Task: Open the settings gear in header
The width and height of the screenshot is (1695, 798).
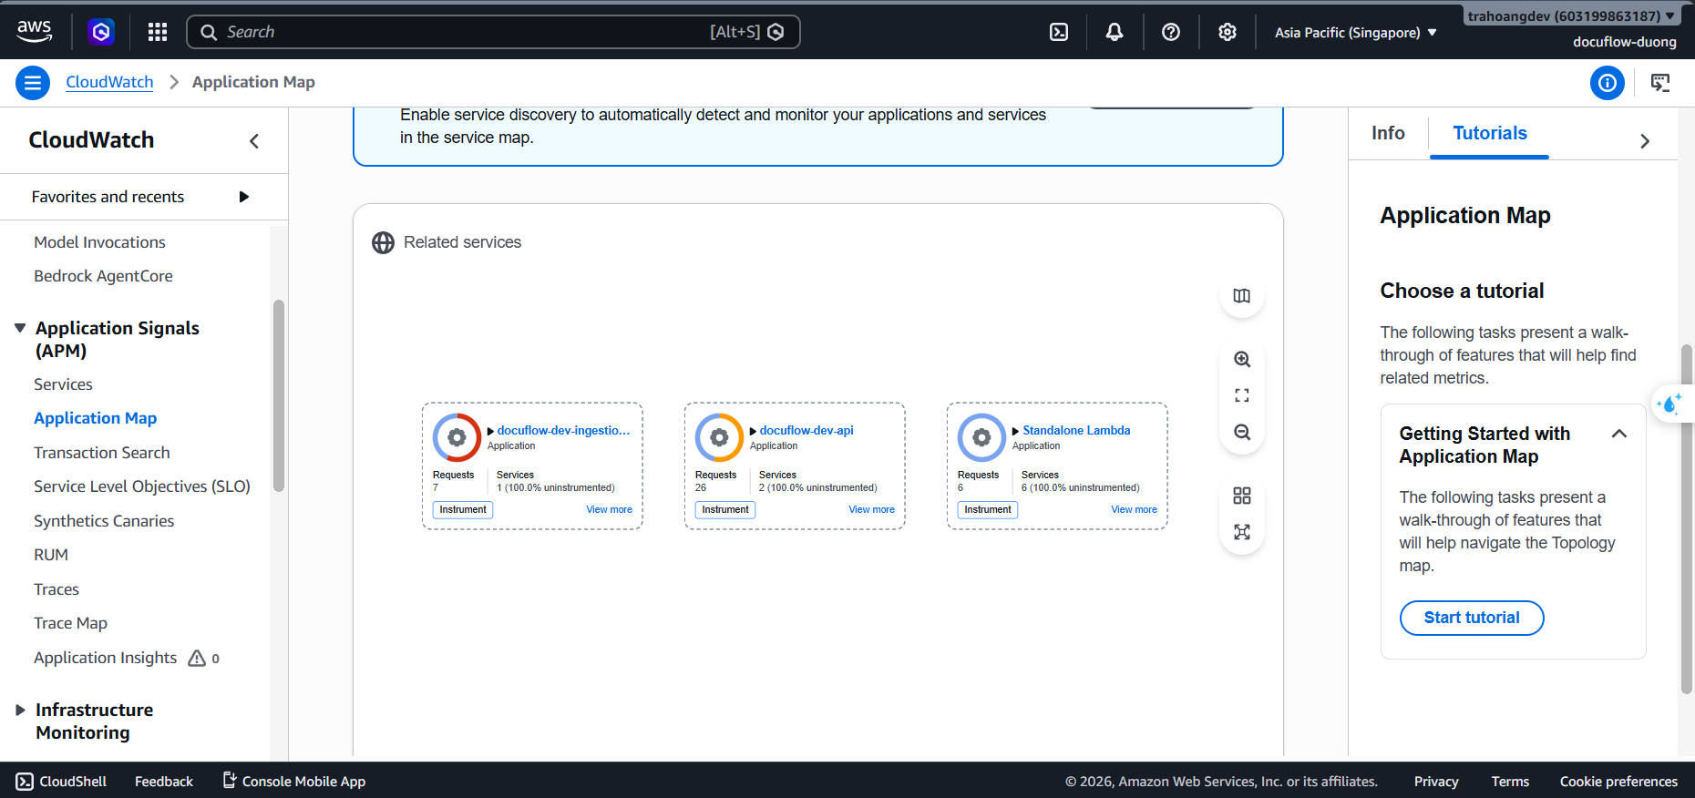Action: 1228,32
